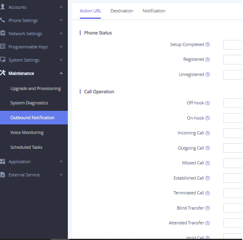Open Voice Monitoring page
The height and width of the screenshot is (240, 243).
tap(27, 132)
